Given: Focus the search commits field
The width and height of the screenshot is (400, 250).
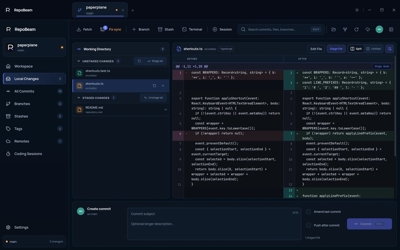Looking at the screenshot, I should pyautogui.click(x=281, y=29).
